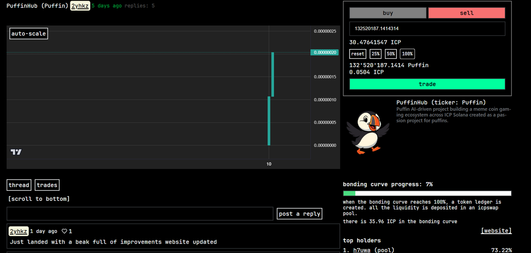
Task: Set amount to 50%
Action: pyautogui.click(x=390, y=54)
